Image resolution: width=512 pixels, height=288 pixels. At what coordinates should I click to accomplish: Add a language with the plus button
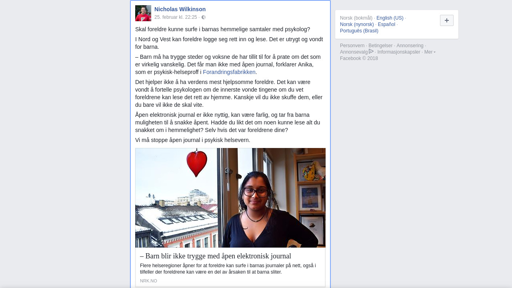pos(447,20)
